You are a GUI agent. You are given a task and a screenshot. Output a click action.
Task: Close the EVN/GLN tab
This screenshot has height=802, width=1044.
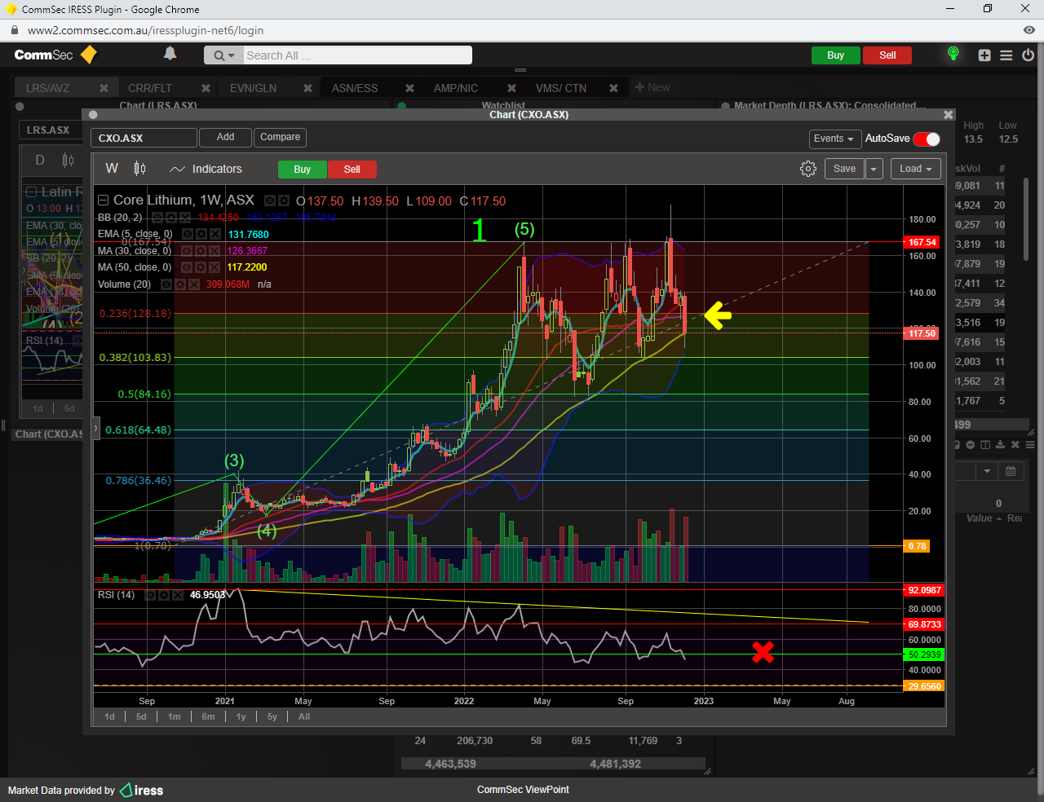coord(307,88)
